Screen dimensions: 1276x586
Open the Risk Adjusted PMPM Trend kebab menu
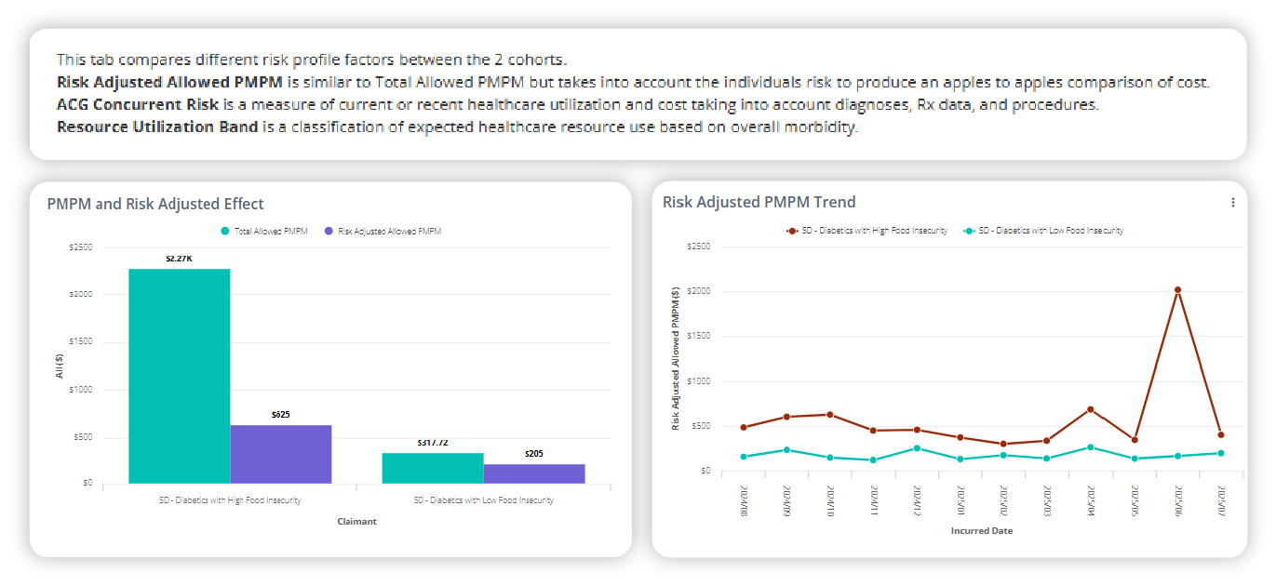1233,202
